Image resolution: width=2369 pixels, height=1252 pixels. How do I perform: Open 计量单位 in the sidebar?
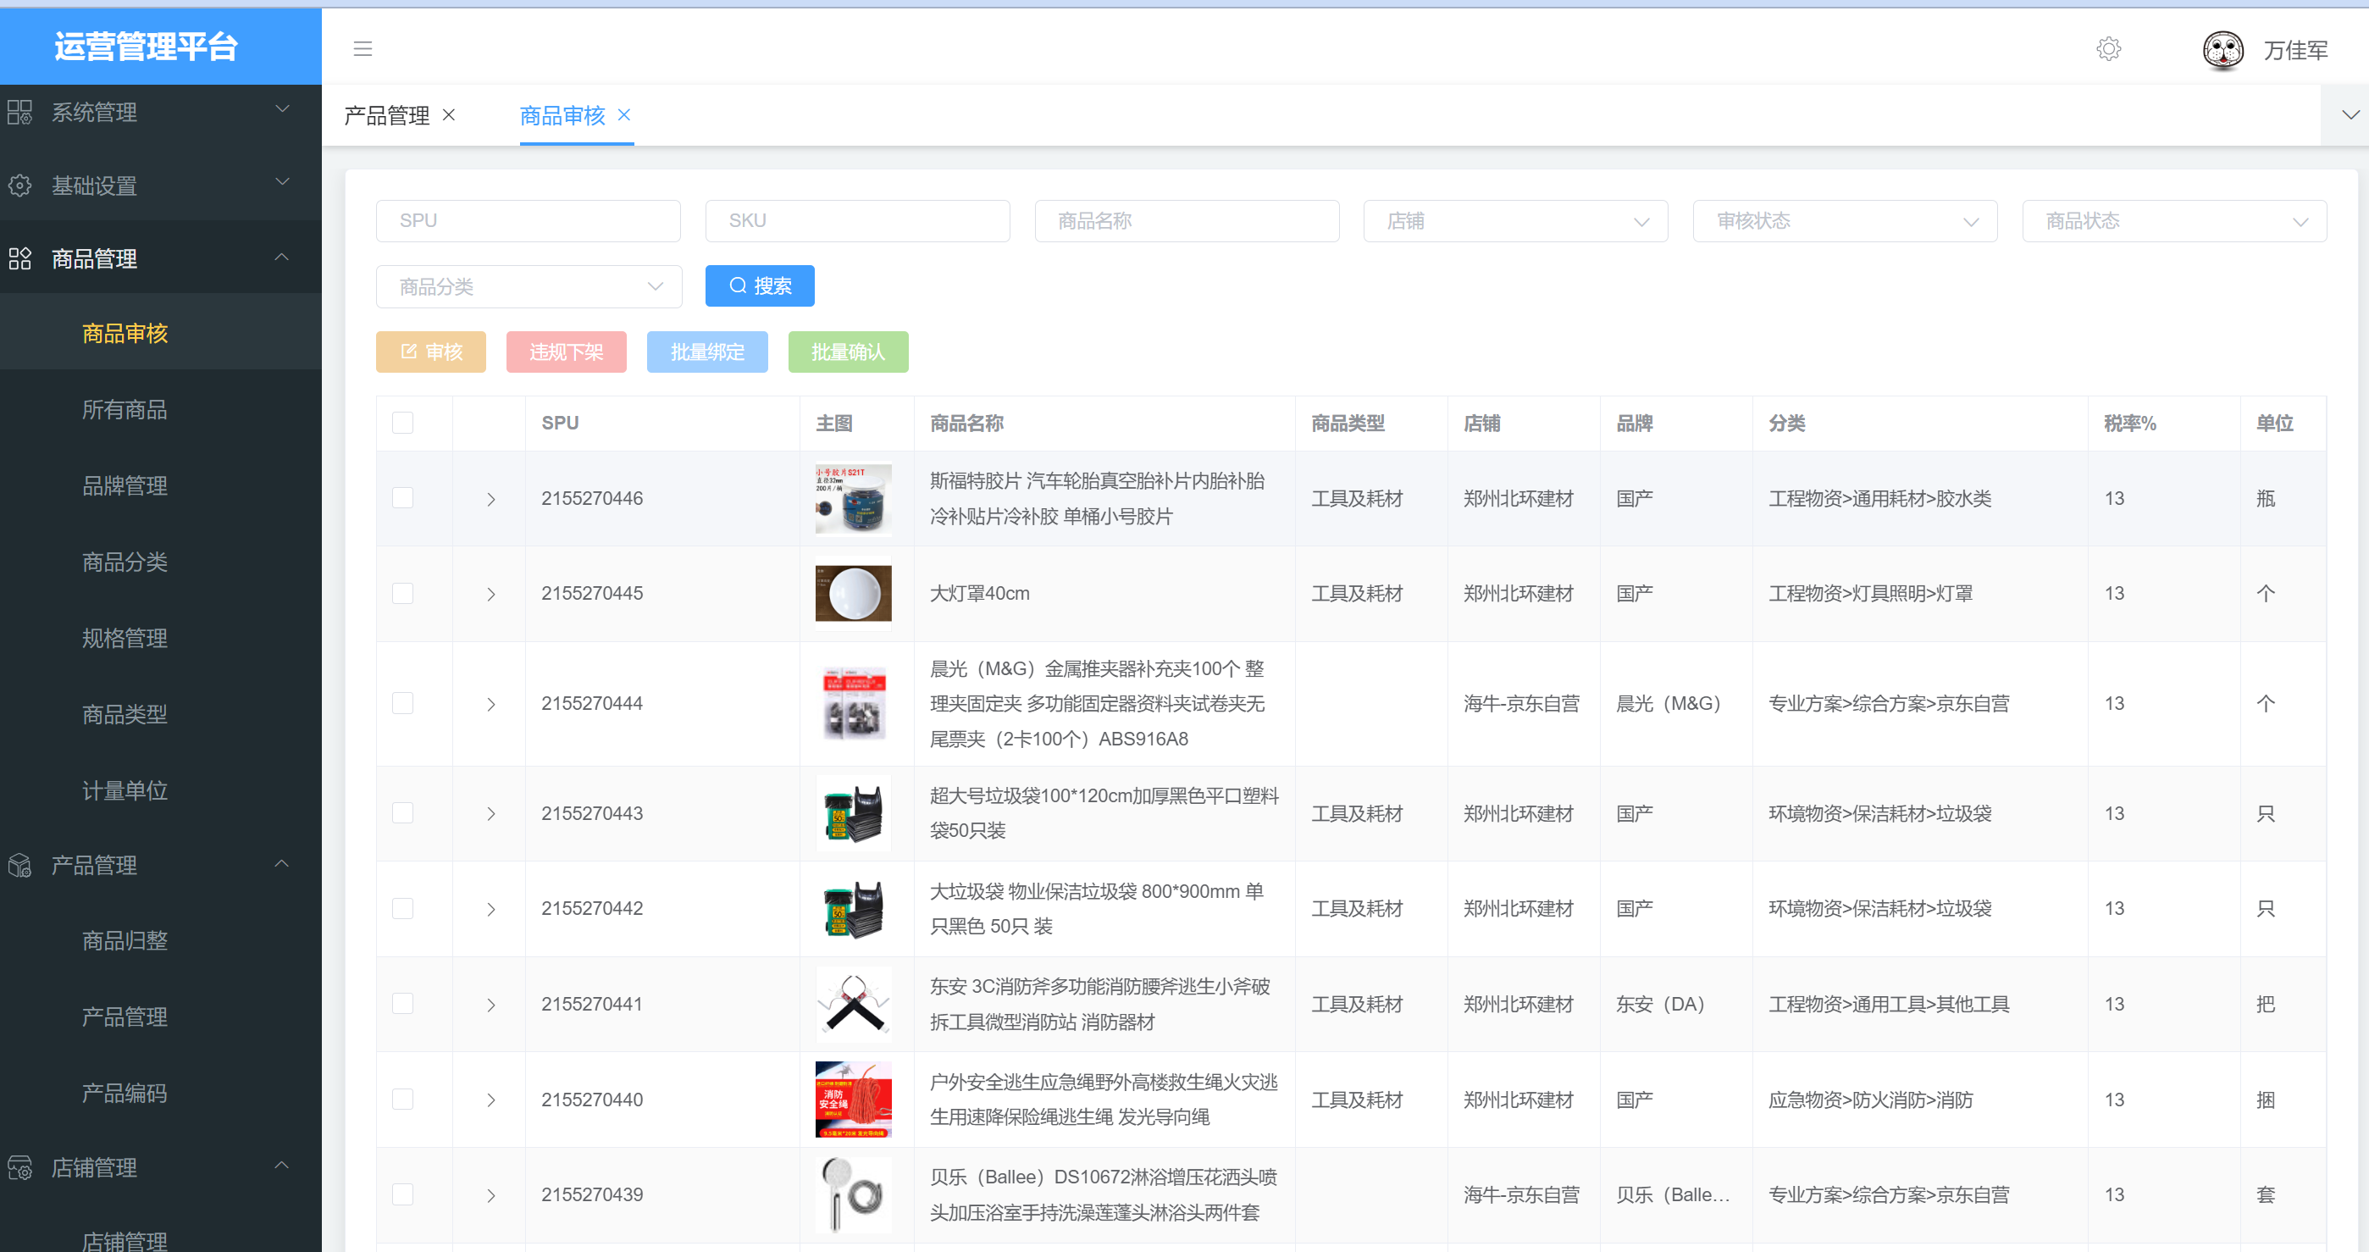pyautogui.click(x=125, y=790)
